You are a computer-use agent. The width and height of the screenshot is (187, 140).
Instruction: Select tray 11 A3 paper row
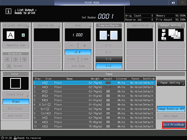point(94,127)
